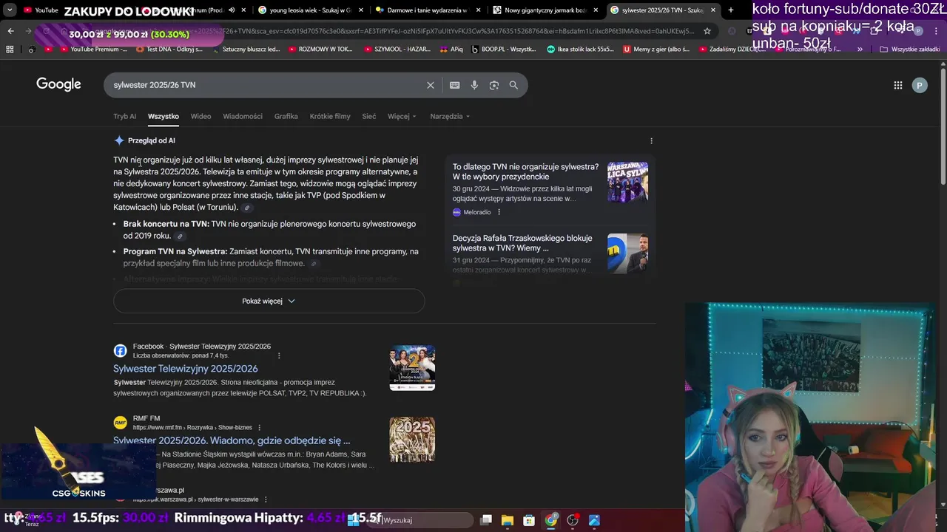Open the RMF FM 2025 result thumbnail
947x532 pixels.
tap(412, 440)
